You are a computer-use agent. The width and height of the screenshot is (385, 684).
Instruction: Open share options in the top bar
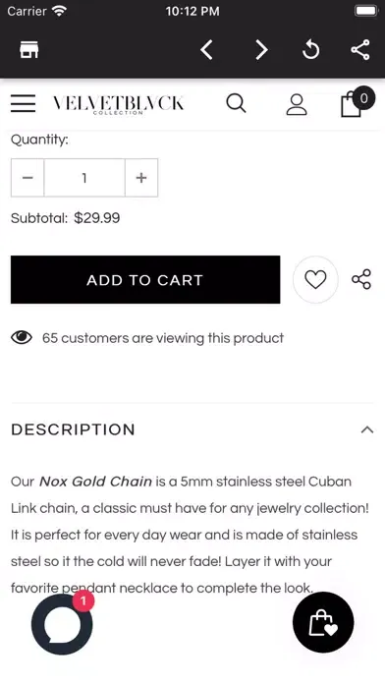pos(360,50)
